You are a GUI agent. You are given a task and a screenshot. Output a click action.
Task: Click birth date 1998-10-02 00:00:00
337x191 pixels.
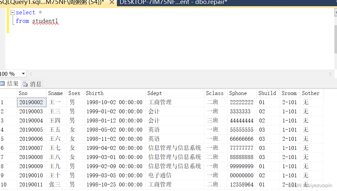coord(115,102)
